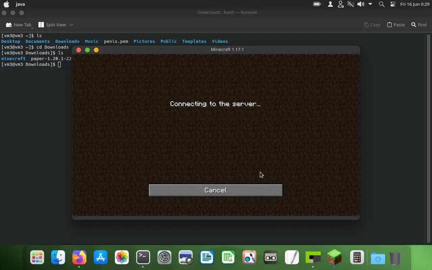This screenshot has width=432, height=270.
Task: Expand the Split View dropdown arrow
Action: tap(71, 25)
